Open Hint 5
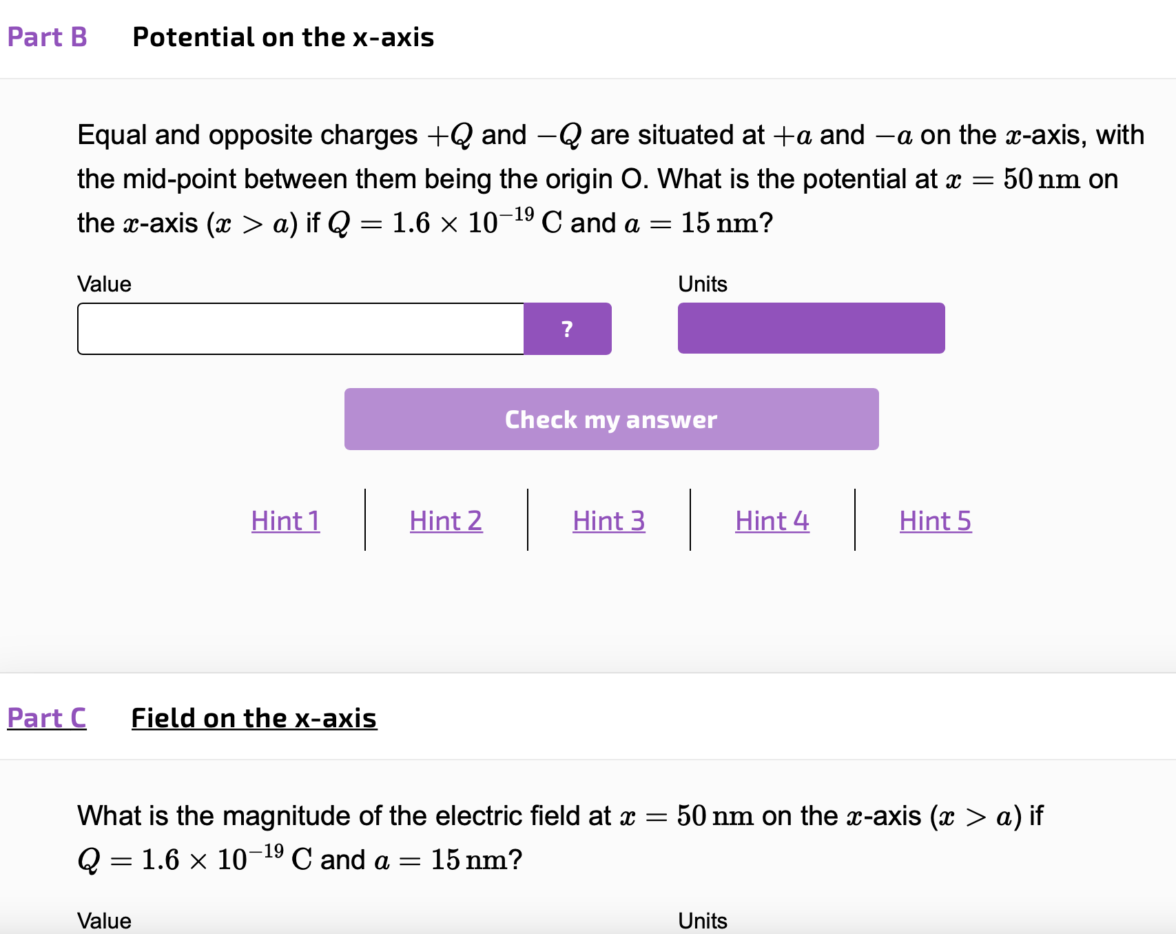Viewport: 1176px width, 934px height. pyautogui.click(x=934, y=521)
